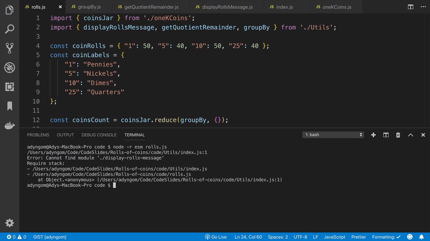This screenshot has width=430, height=241.
Task: Click "Dimes" string on line 8
Action: pos(100,83)
